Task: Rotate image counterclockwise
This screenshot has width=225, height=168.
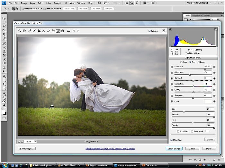Action: point(74,31)
